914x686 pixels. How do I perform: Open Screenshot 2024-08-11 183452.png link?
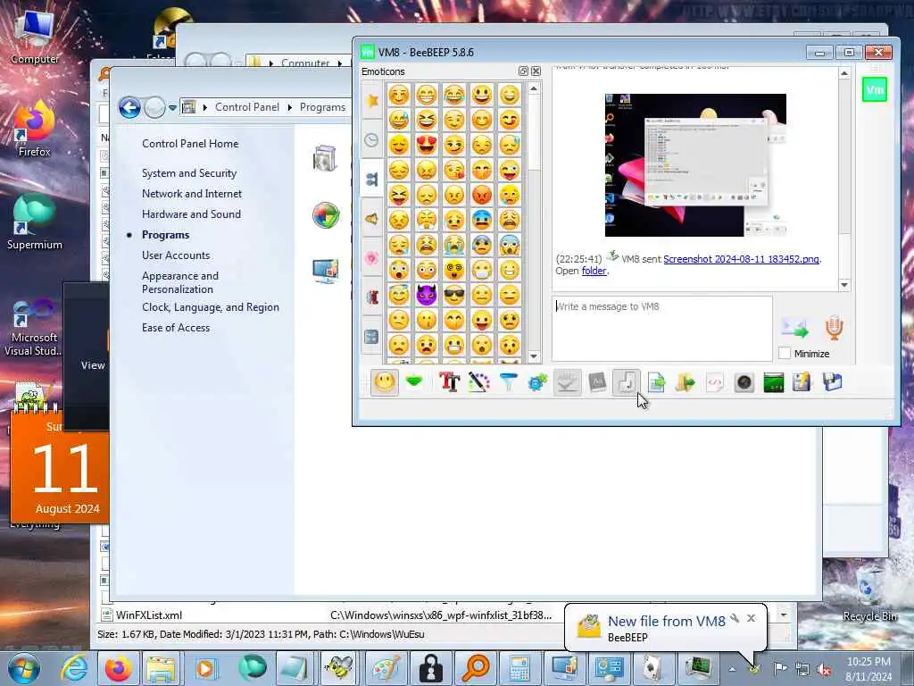coord(742,259)
